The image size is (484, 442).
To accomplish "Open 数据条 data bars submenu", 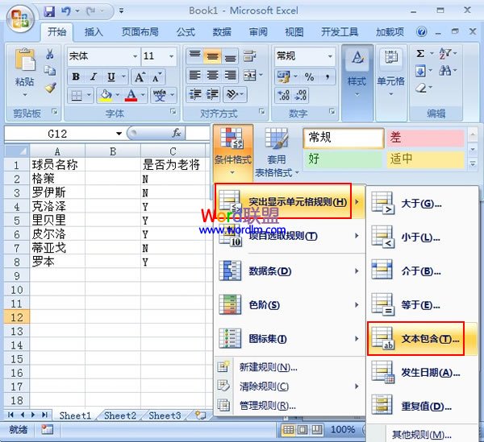I will coord(290,271).
